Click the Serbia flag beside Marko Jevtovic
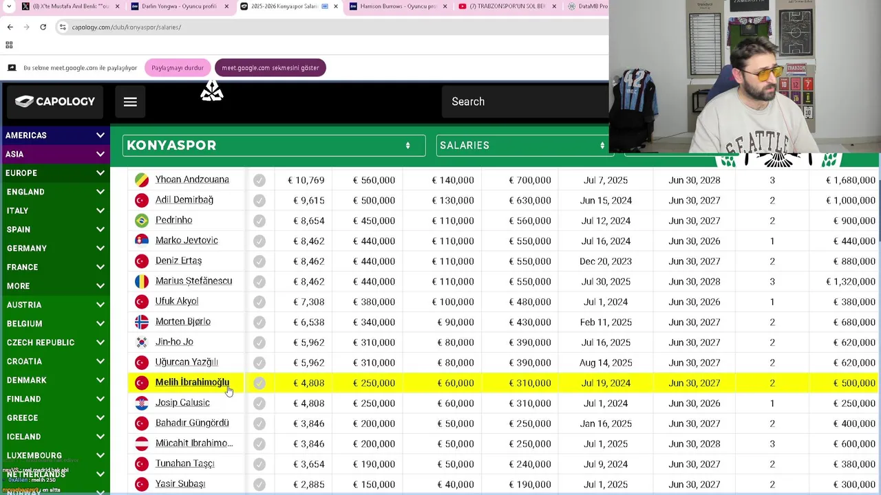Screen dimensions: 881x495 [x=142, y=241]
